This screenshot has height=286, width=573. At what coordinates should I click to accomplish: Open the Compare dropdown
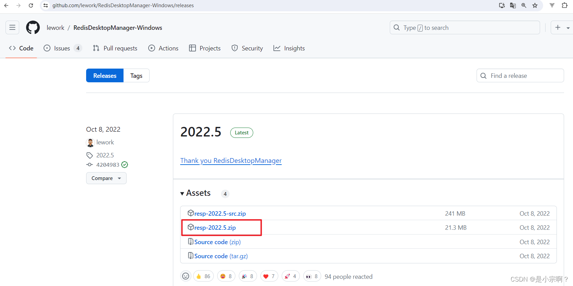tap(106, 178)
